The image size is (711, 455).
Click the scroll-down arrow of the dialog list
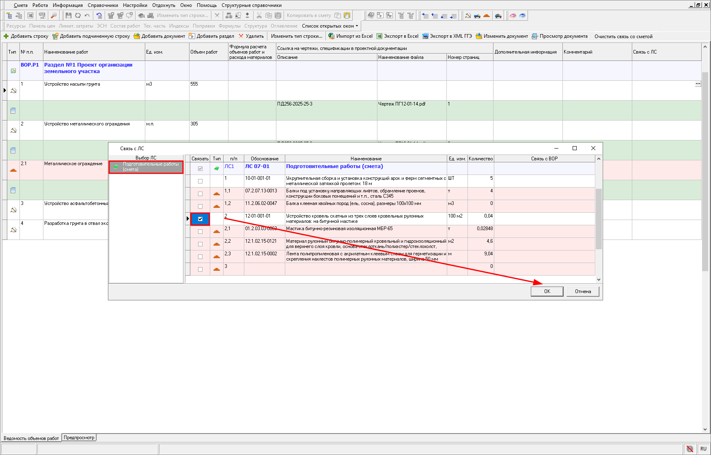coord(599,280)
